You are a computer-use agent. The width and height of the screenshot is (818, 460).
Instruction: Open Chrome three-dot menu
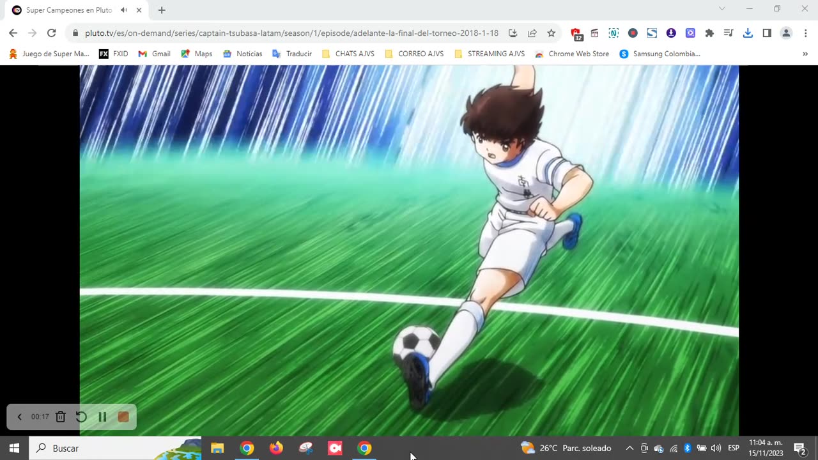pyautogui.click(x=805, y=33)
